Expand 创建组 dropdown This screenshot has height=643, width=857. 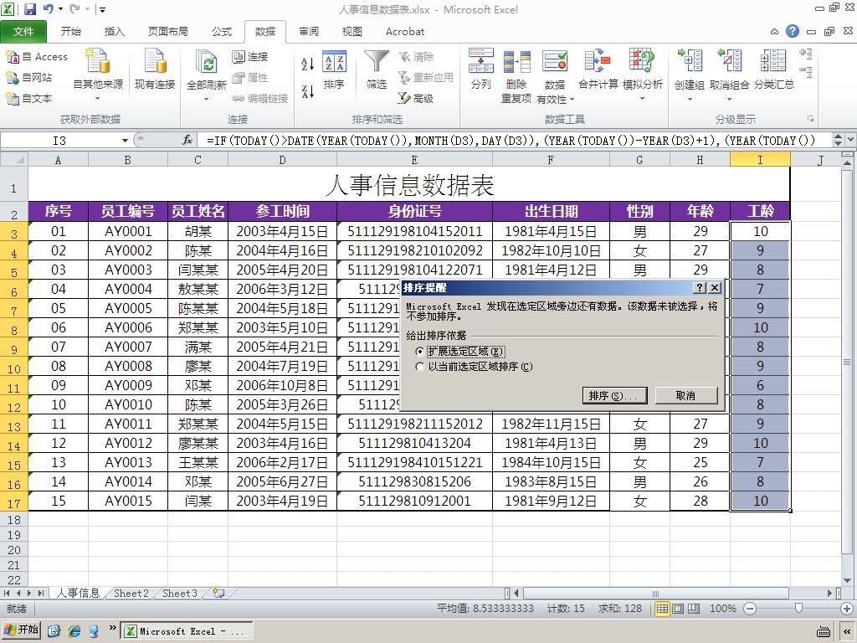pyautogui.click(x=690, y=99)
